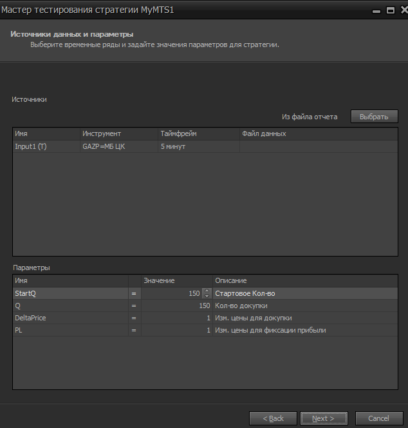This screenshot has height=428, width=408.
Task: Click the Инструмент column header
Action: click(x=119, y=134)
